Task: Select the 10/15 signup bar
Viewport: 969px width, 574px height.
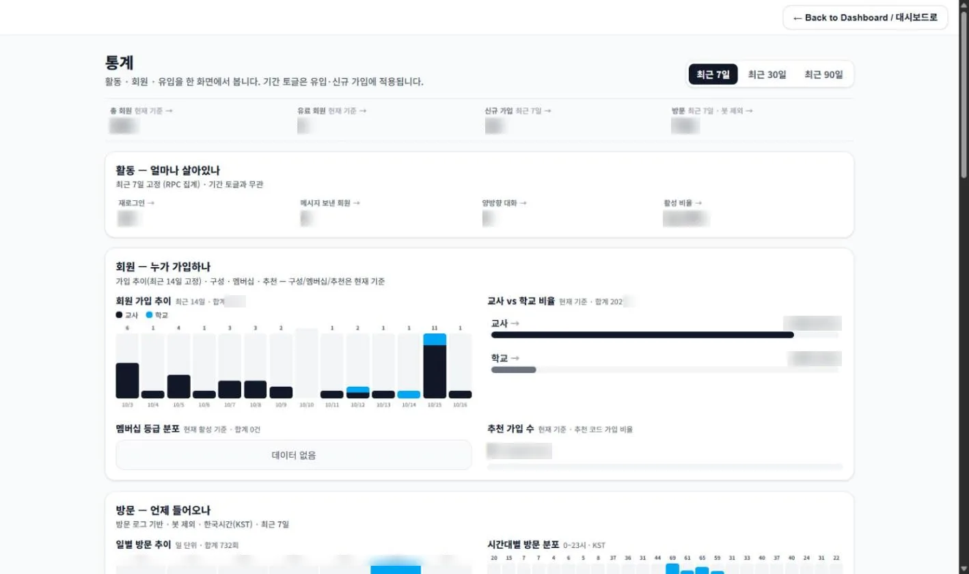Action: (x=435, y=366)
